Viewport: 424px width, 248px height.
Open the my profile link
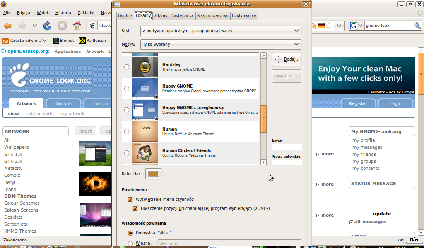tap(364, 140)
